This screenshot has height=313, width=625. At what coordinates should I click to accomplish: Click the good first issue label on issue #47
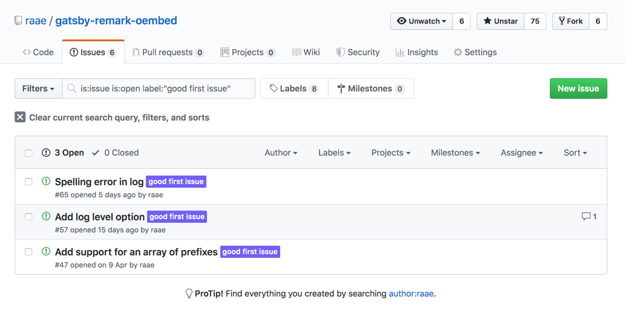coord(250,252)
